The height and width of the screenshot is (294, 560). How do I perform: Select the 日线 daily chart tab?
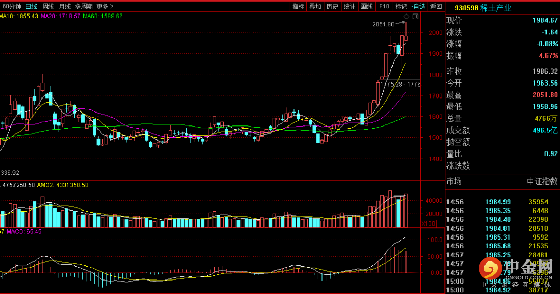point(32,6)
